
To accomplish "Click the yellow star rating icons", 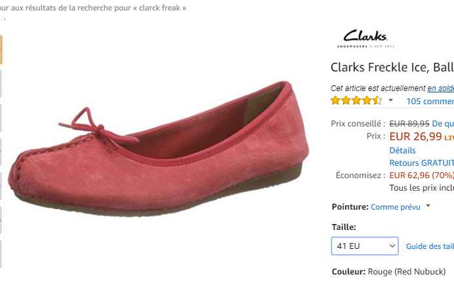I will [x=356, y=101].
